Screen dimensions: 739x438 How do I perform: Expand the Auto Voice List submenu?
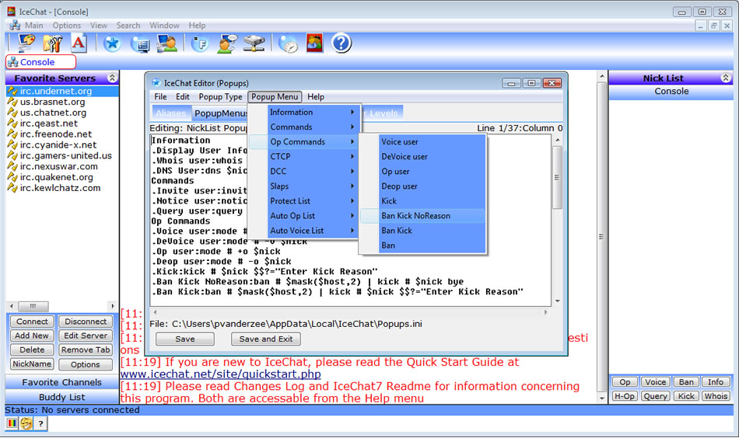pyautogui.click(x=311, y=231)
